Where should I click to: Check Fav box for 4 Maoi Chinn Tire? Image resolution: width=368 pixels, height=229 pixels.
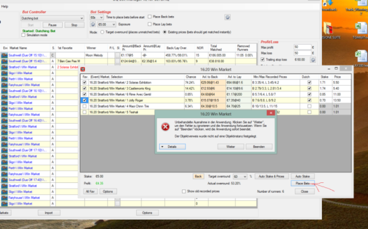[x=85, y=106]
